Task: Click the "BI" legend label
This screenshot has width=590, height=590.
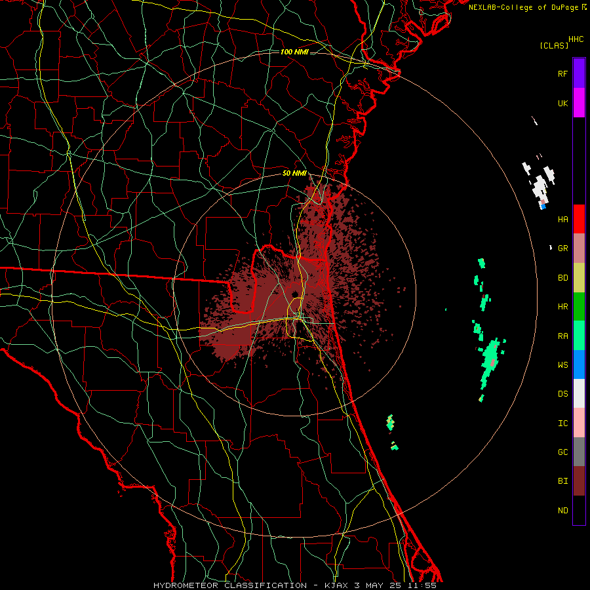Action: tap(562, 481)
